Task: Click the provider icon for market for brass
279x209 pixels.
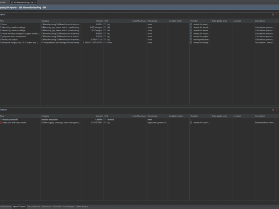Action: (x=191, y=25)
